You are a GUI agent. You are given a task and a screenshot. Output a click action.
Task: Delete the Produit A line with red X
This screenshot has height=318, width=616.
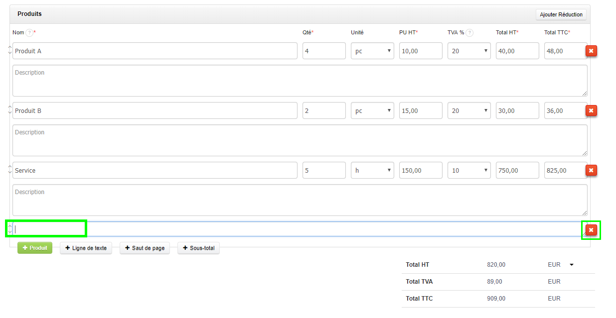[x=591, y=51]
